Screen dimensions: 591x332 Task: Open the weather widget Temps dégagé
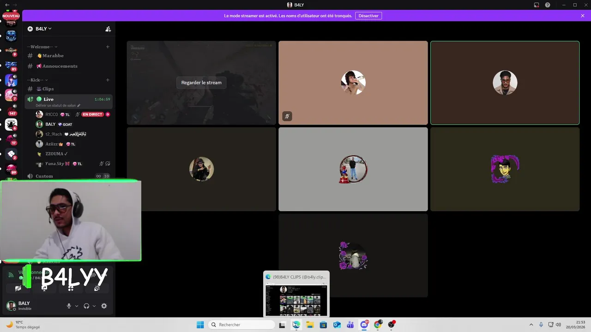click(22, 325)
